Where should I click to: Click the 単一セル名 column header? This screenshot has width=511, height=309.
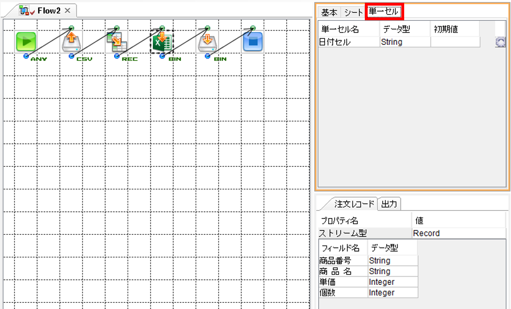349,29
